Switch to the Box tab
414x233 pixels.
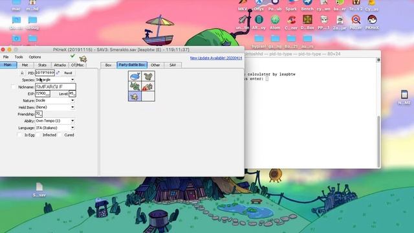(x=108, y=65)
